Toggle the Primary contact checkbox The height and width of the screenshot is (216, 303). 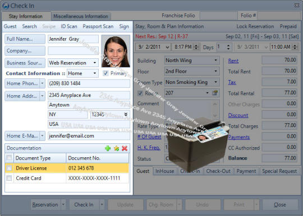click(105, 73)
